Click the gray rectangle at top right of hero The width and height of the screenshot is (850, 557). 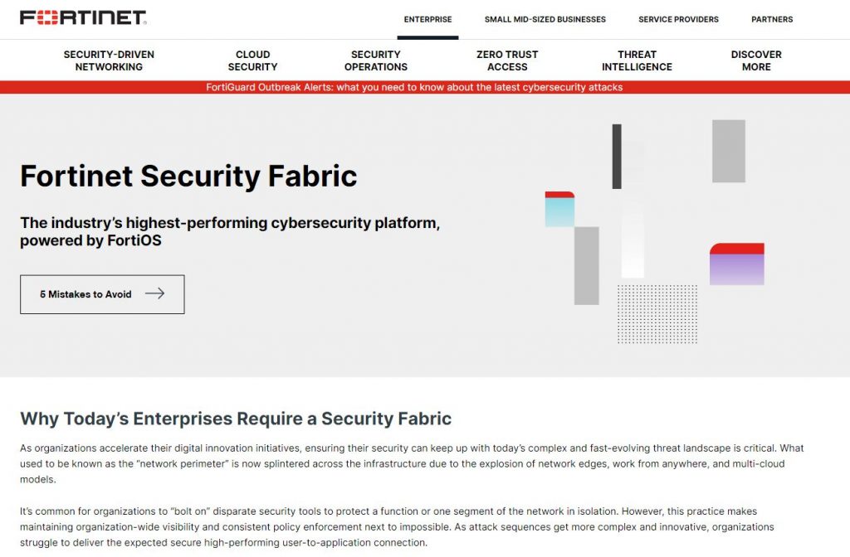click(x=728, y=151)
